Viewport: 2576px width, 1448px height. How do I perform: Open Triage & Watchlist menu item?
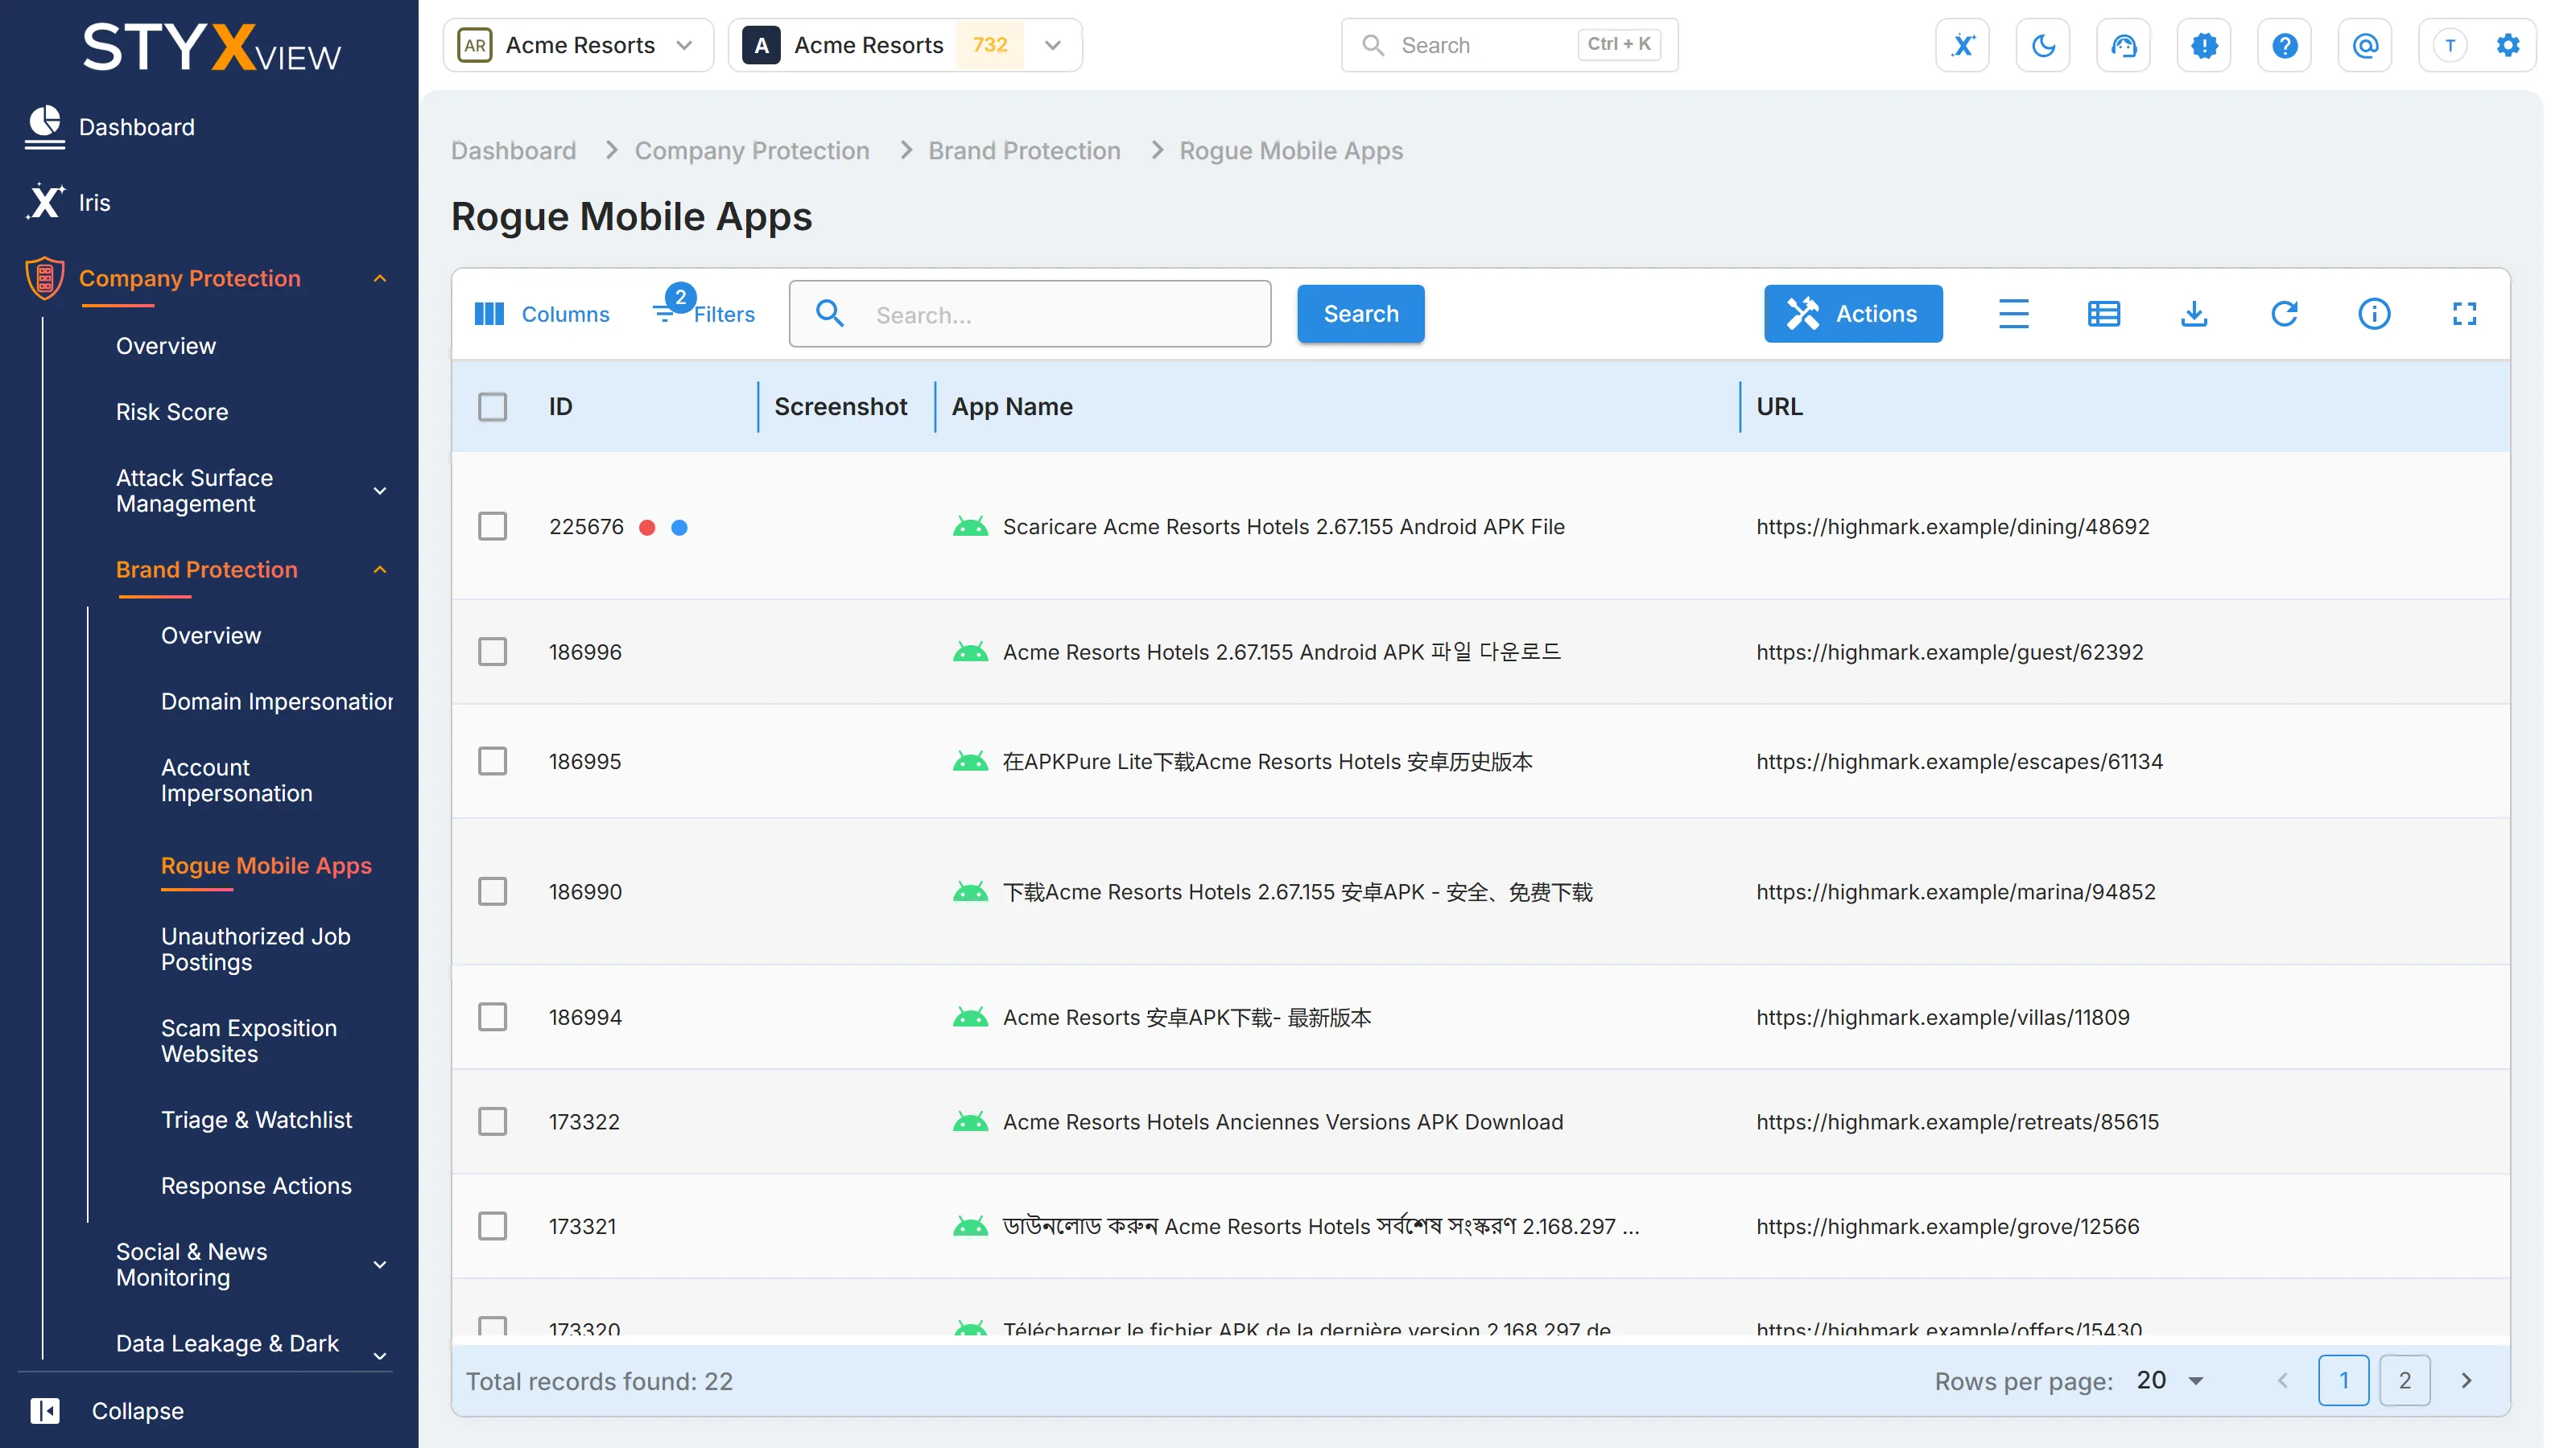(256, 1119)
